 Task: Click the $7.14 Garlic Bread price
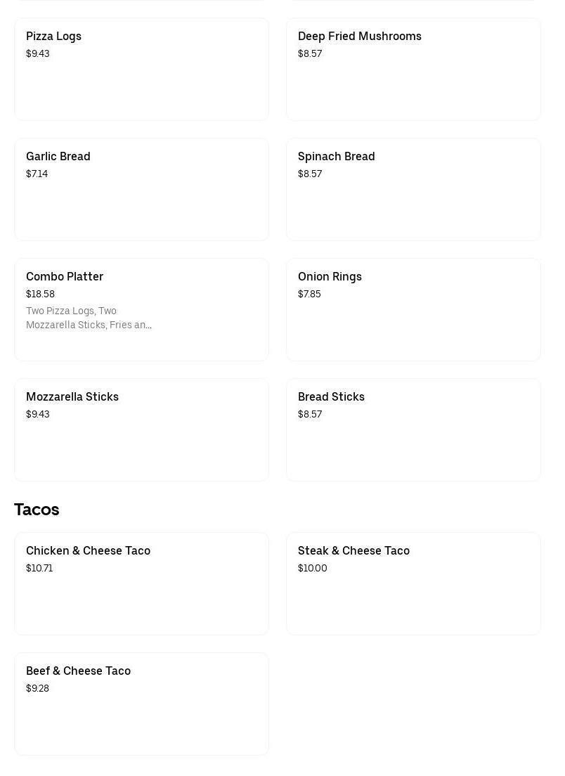tap(37, 174)
